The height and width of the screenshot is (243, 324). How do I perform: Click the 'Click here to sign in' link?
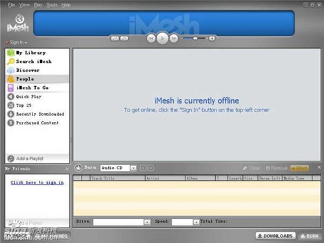point(37,183)
